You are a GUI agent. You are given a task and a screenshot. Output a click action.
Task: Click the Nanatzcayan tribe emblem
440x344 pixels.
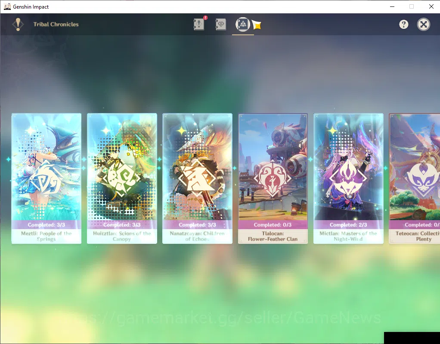click(197, 178)
